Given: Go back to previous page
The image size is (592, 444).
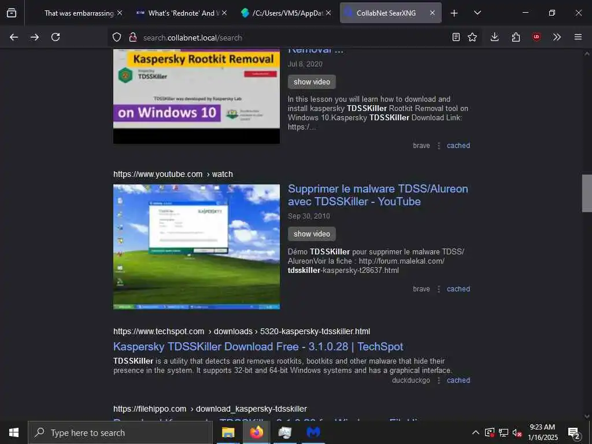Looking at the screenshot, I should point(14,37).
